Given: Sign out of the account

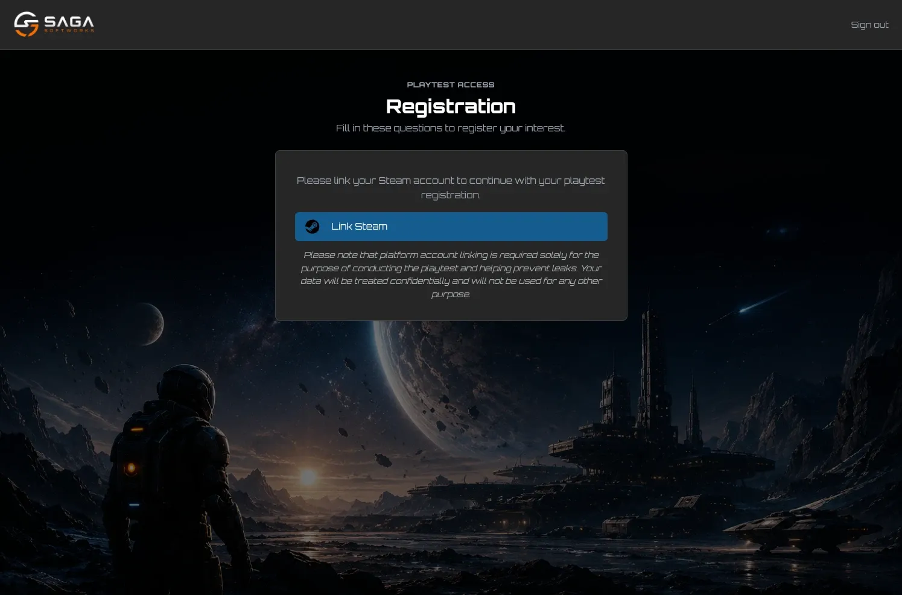Looking at the screenshot, I should click(x=869, y=25).
